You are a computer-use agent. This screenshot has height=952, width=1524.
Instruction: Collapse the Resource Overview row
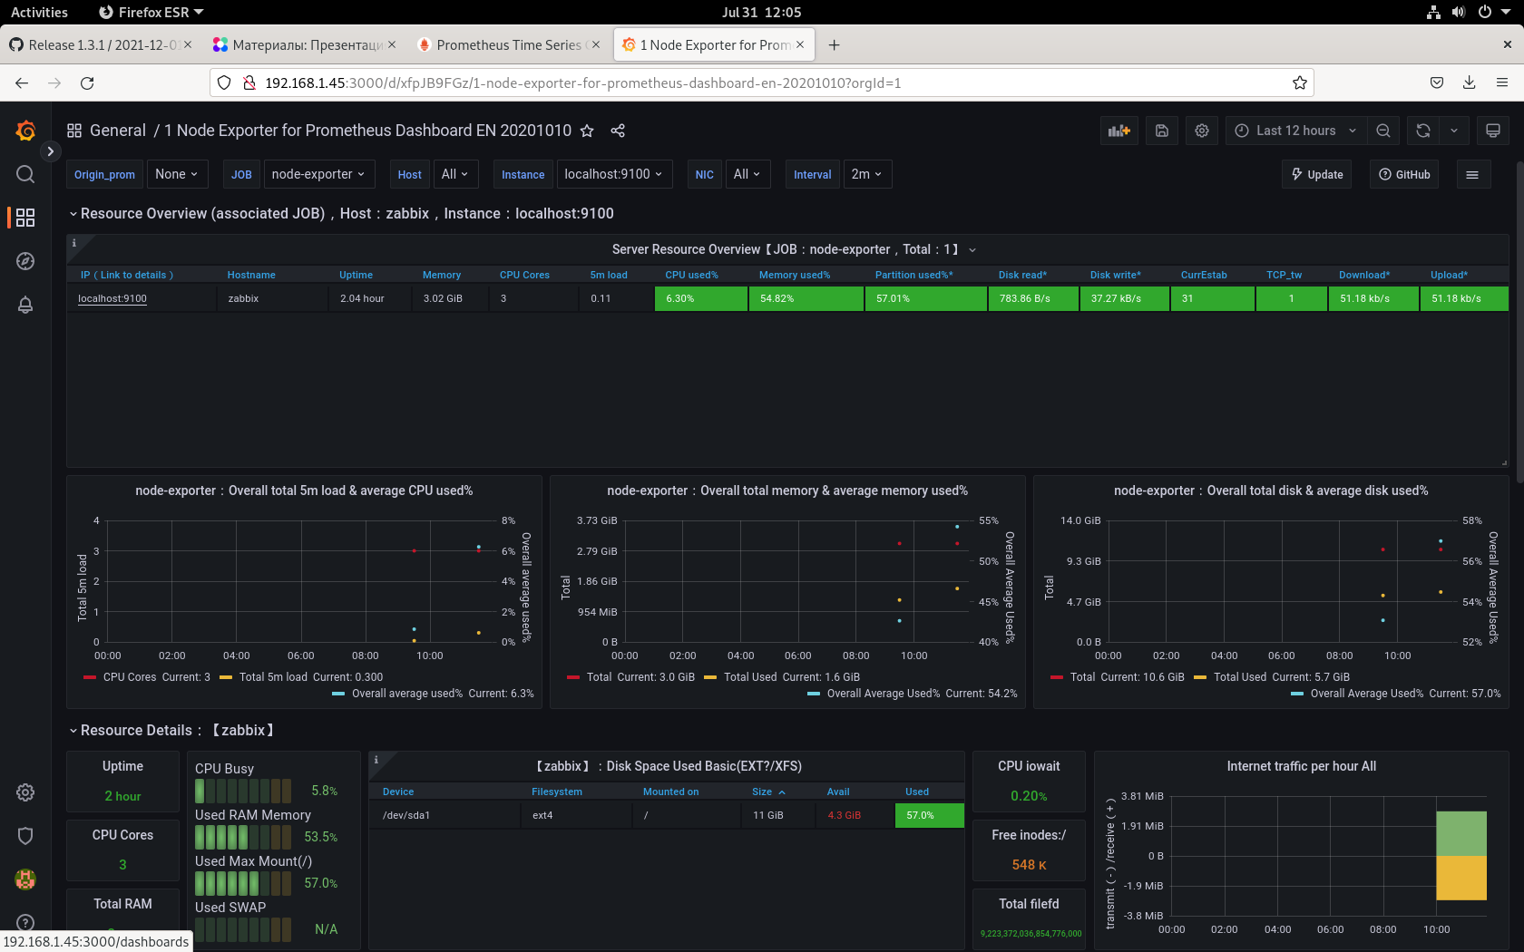click(341, 214)
